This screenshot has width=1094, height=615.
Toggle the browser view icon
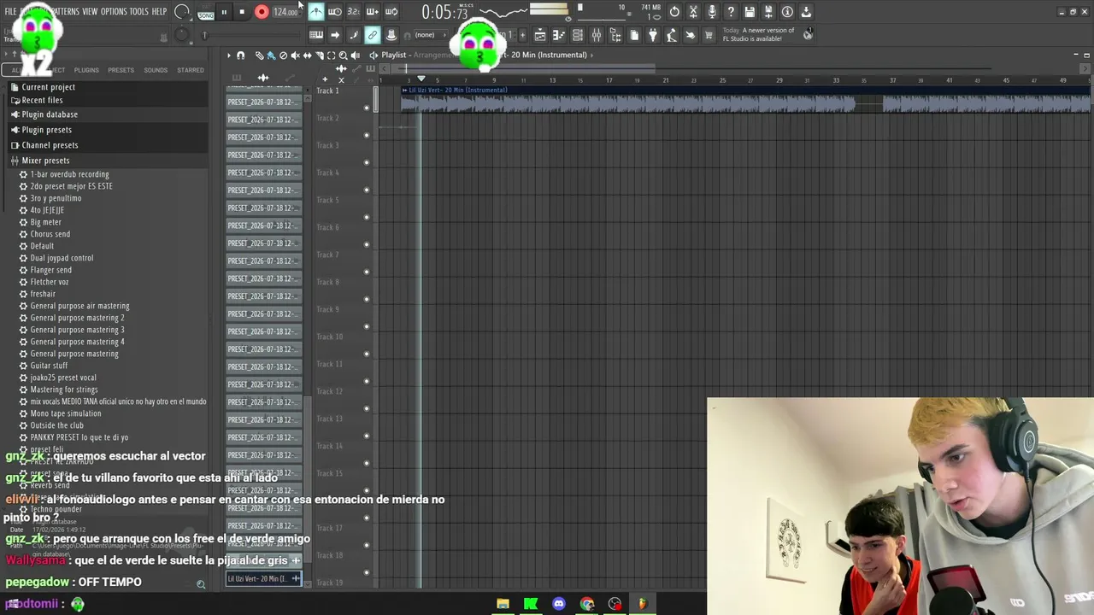[x=615, y=35]
